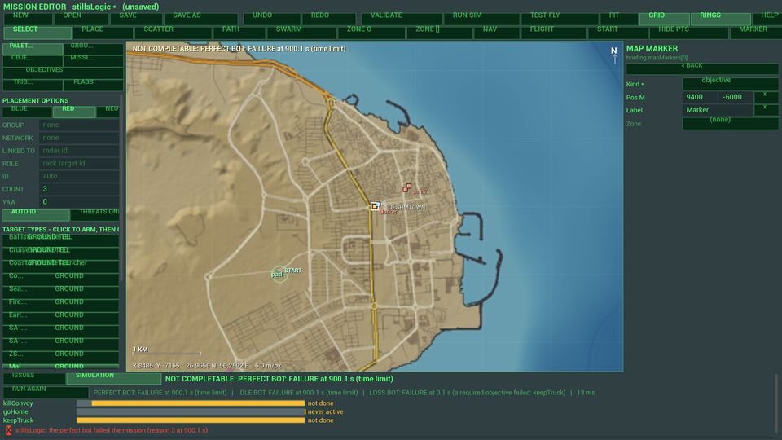Select the selected Marker square on the map

375,206
